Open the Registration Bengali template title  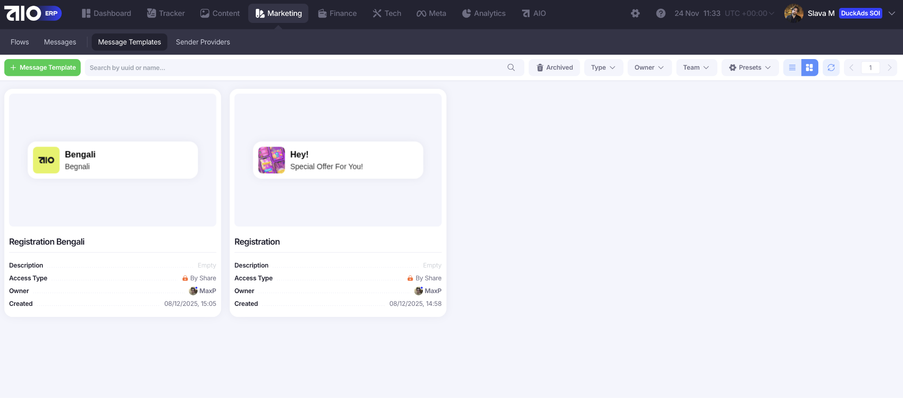pyautogui.click(x=47, y=242)
